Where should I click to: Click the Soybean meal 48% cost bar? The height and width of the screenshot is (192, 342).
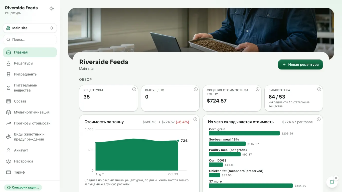227,144
